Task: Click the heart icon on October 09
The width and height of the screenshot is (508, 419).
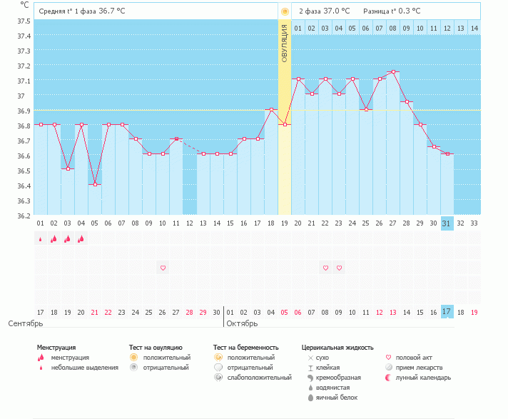Action: click(339, 268)
